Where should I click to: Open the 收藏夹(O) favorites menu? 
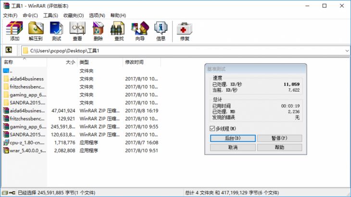(x=74, y=15)
